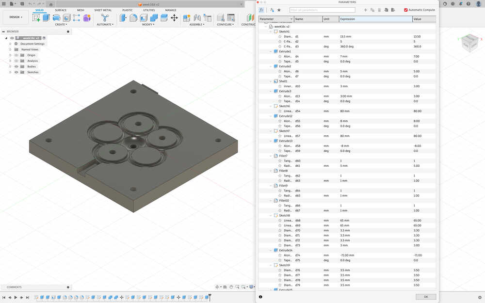Switch to the UTILITIES tab
Screen dimensions: 485x303
149,10
